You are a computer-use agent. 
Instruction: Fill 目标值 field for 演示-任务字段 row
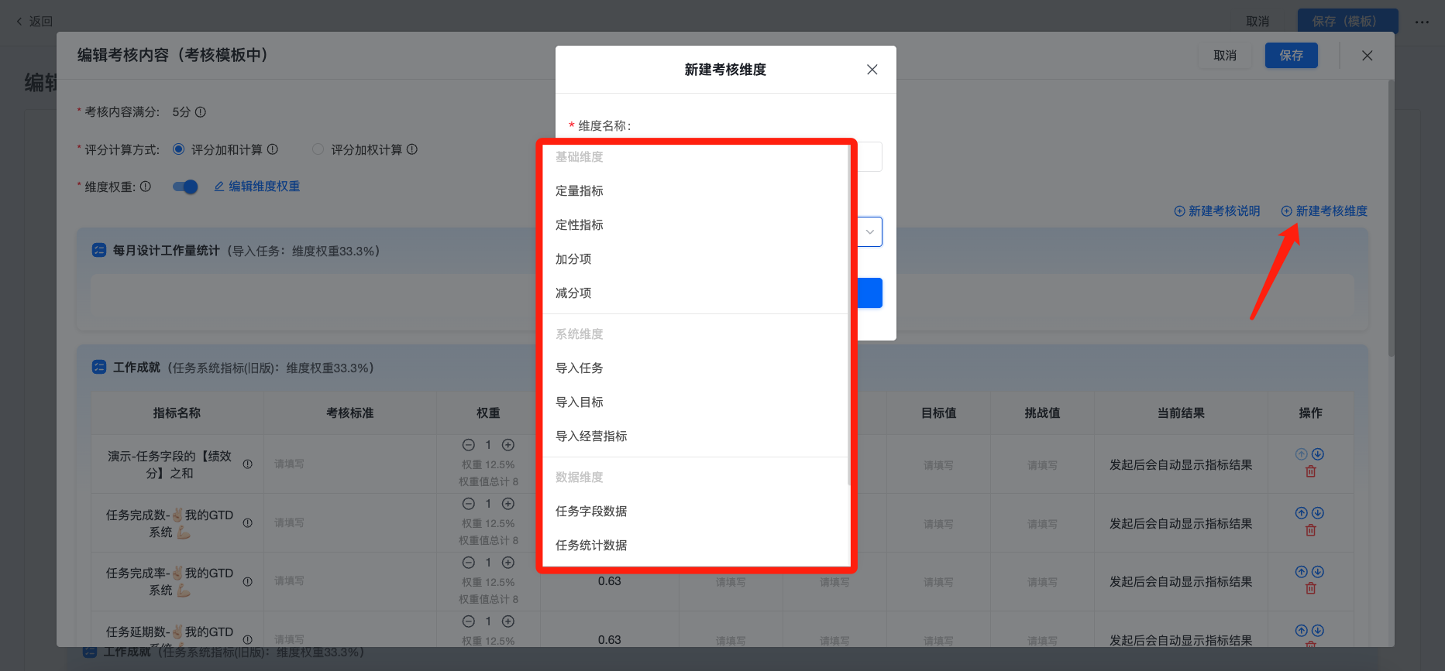938,465
